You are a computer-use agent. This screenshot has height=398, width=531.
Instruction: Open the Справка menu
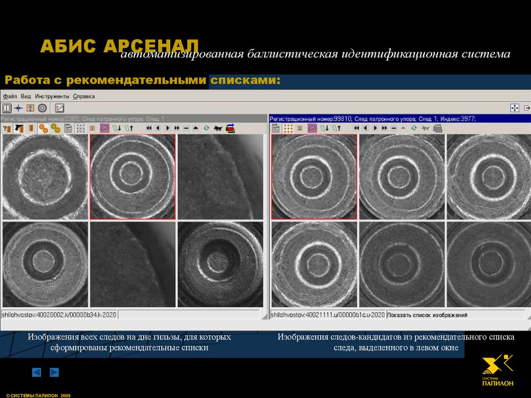click(x=83, y=97)
